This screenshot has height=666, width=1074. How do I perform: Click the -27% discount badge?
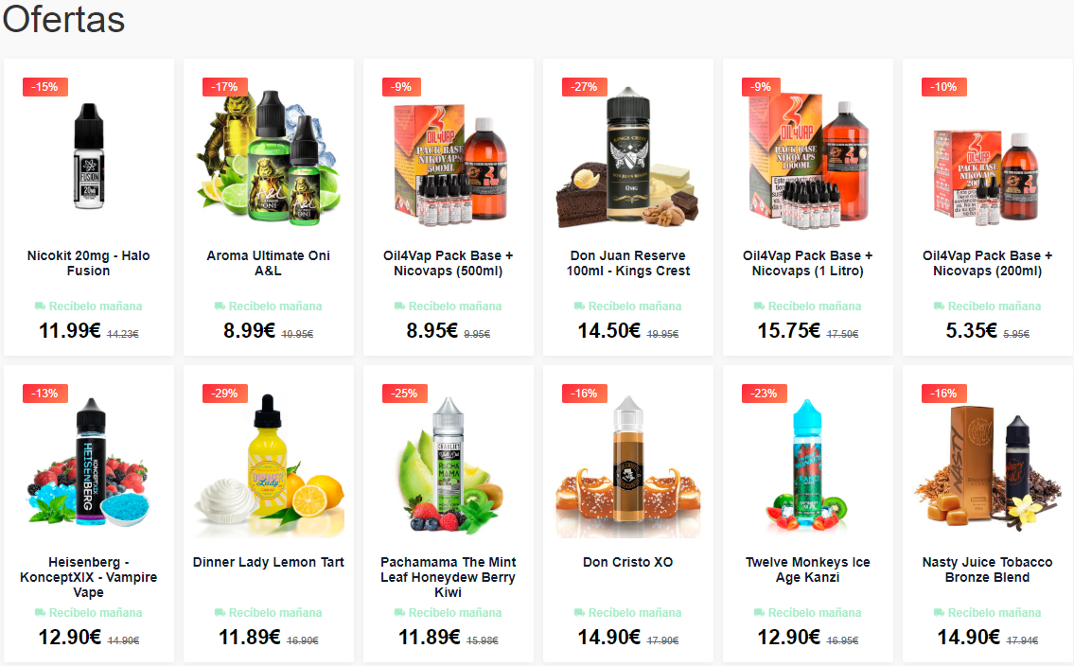point(582,87)
